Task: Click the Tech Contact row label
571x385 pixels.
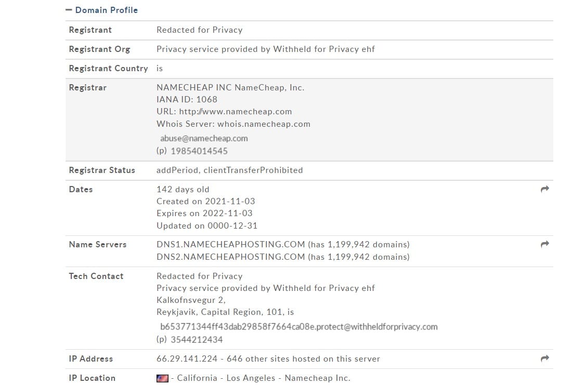Action: point(96,276)
